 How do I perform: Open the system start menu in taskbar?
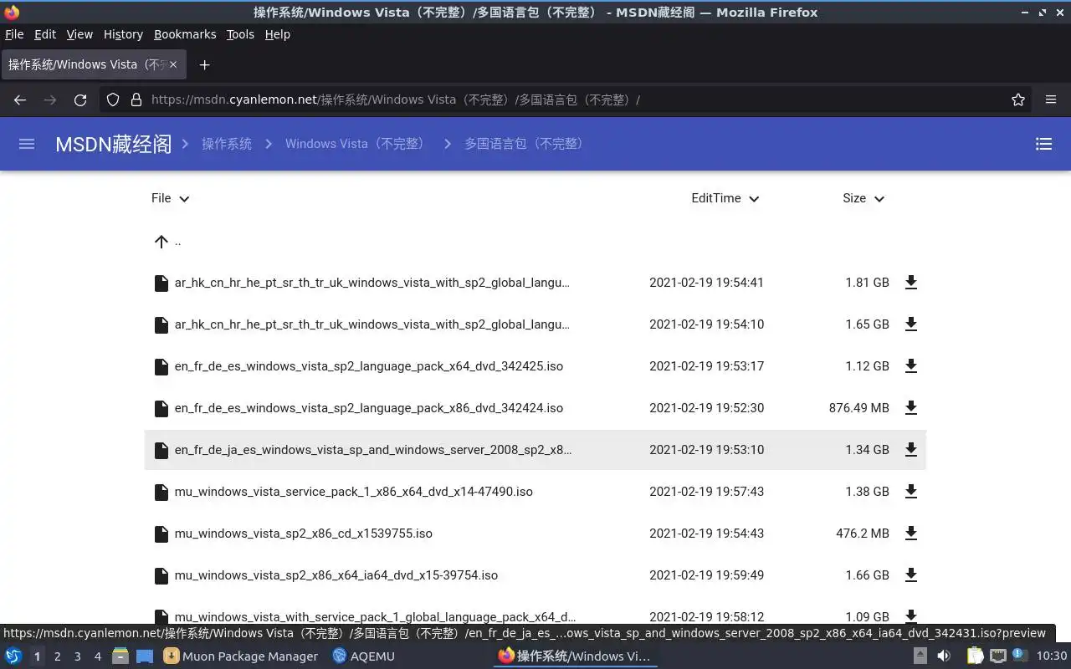(13, 656)
